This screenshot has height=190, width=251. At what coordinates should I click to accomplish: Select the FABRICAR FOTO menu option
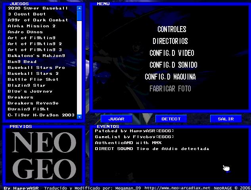(170, 89)
